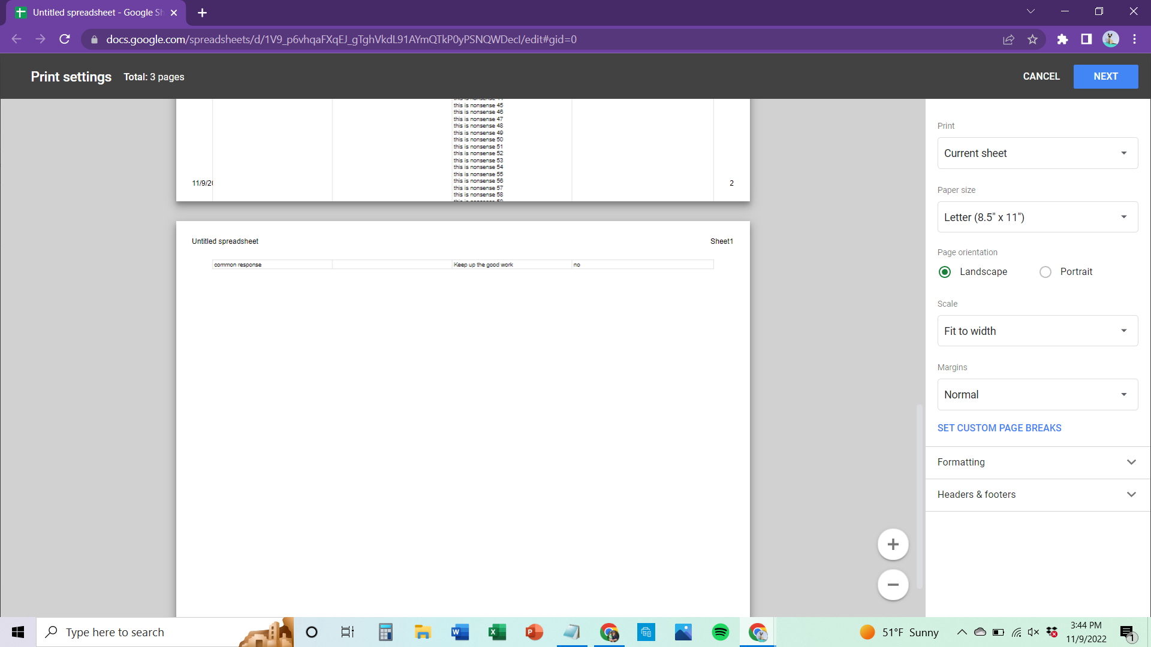Screen dimensions: 1151x647
Task: Click the zoom in plus button
Action: (x=893, y=545)
